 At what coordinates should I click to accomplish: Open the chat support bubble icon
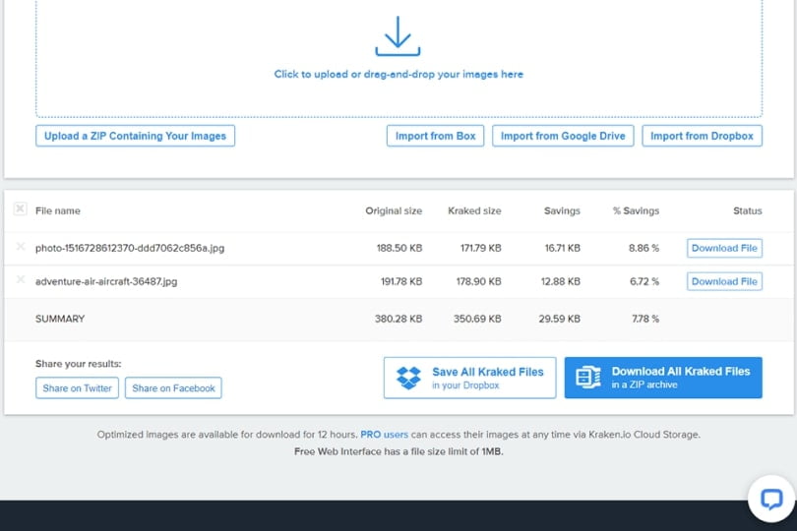coord(771,499)
